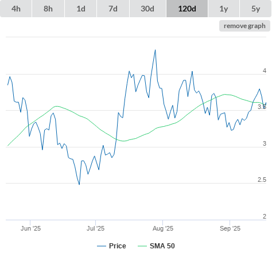This screenshot has width=272, height=261.
Task: Choose the 30d time range
Action: [x=147, y=9]
